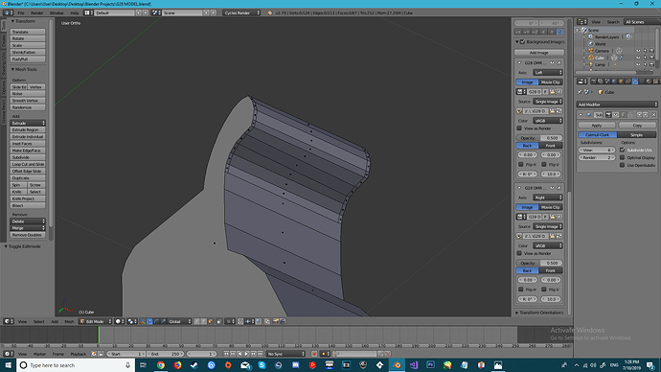
Task: Open Photoshop from the Windows taskbar
Action: click(430, 365)
